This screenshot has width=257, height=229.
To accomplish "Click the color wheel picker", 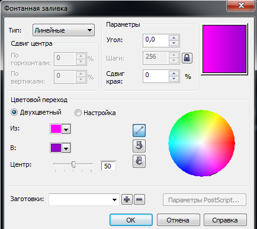I will pyautogui.click(x=202, y=143).
